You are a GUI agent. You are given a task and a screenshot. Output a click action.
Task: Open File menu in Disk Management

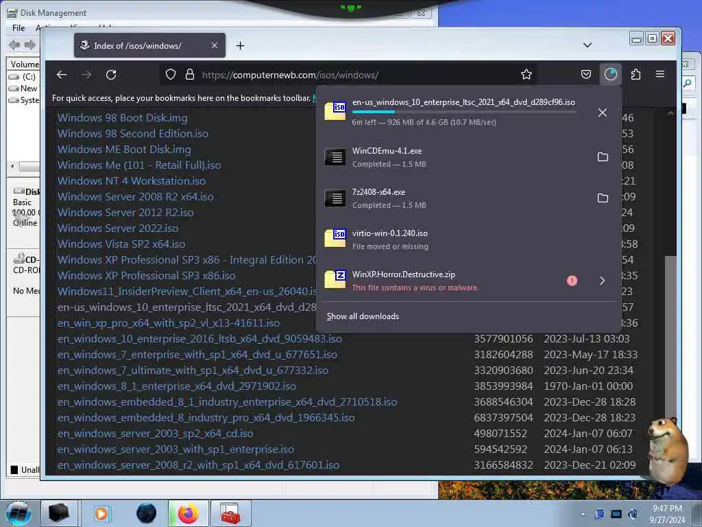[x=19, y=27]
